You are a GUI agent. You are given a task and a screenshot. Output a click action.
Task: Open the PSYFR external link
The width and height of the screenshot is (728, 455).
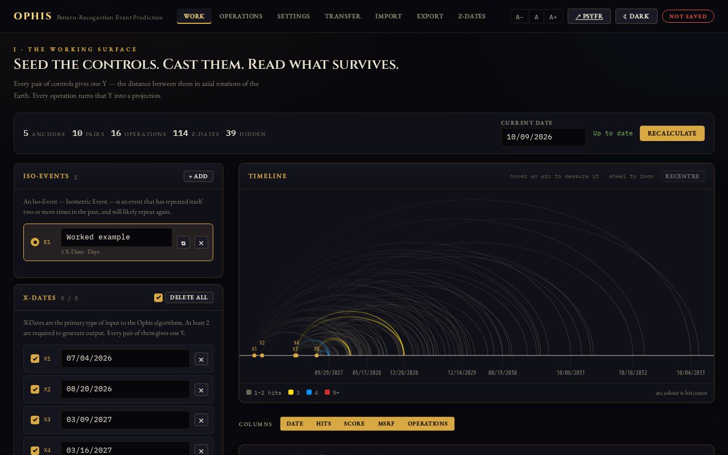tap(589, 16)
